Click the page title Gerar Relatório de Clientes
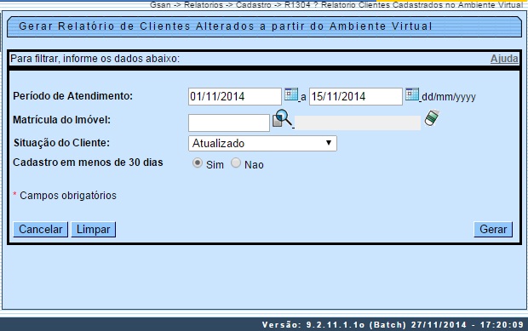This screenshot has height=331, width=528. tap(226, 26)
